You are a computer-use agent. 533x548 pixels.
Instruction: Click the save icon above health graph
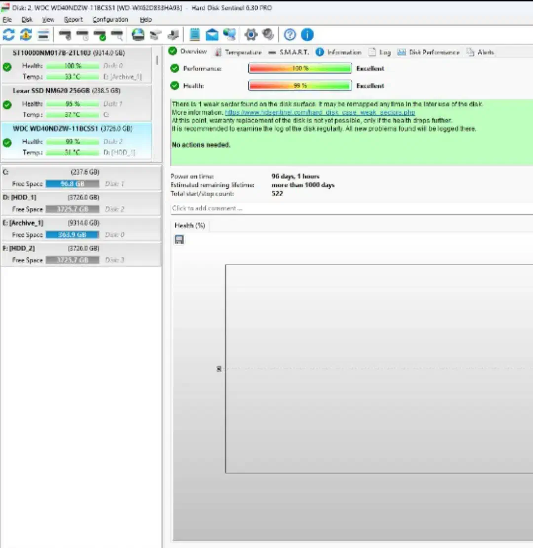click(x=180, y=240)
